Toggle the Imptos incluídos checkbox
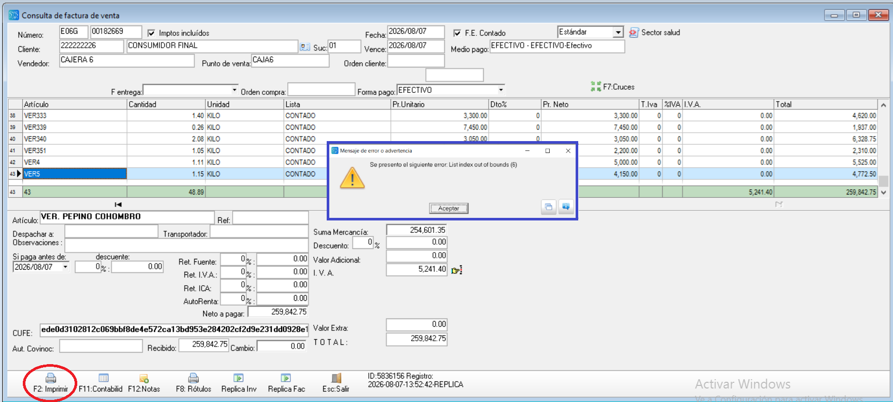Screen dimensions: 893x402 click(x=151, y=33)
